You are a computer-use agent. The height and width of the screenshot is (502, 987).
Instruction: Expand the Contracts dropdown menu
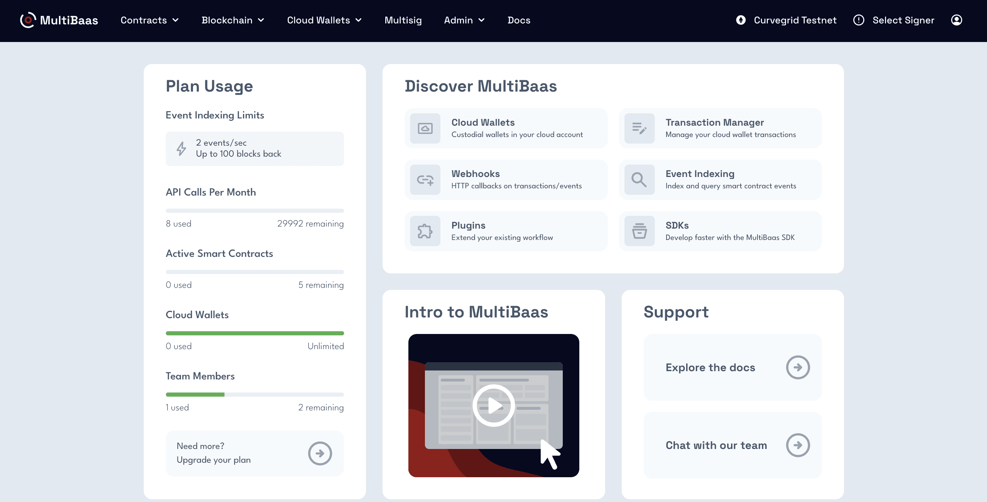tap(150, 20)
